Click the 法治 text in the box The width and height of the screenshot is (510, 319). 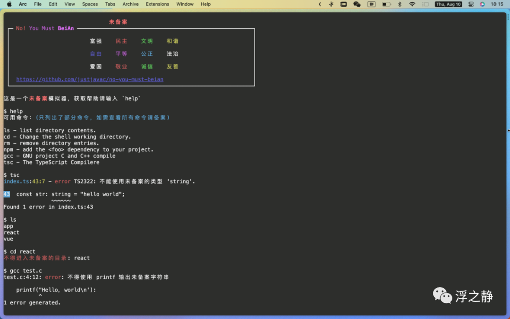tap(172, 54)
